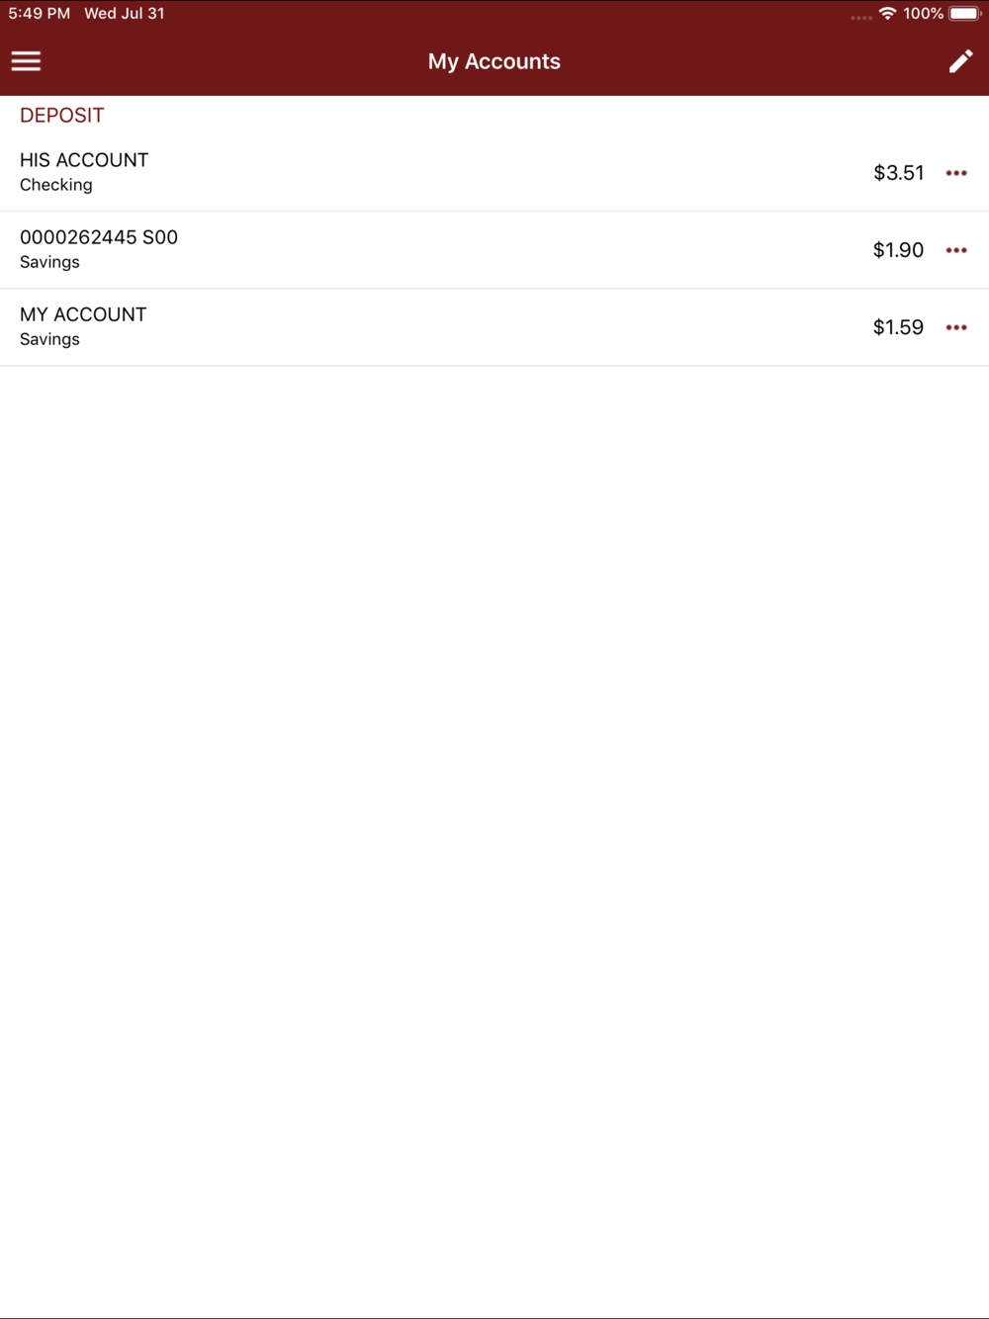
Task: Select the HIS ACCOUNT name
Action: 84,160
